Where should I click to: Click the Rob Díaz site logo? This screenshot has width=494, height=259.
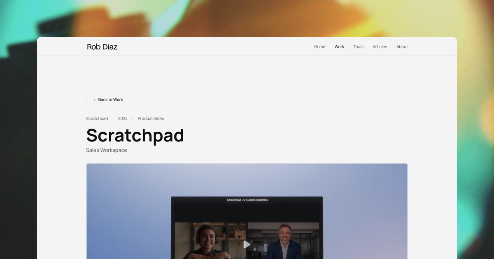[102, 47]
